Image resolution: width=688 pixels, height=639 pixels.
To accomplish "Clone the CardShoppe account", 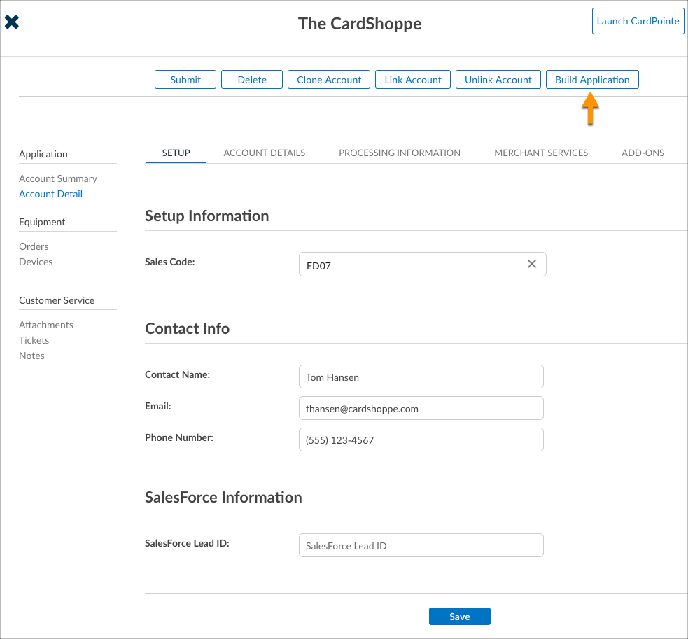I will pos(328,79).
